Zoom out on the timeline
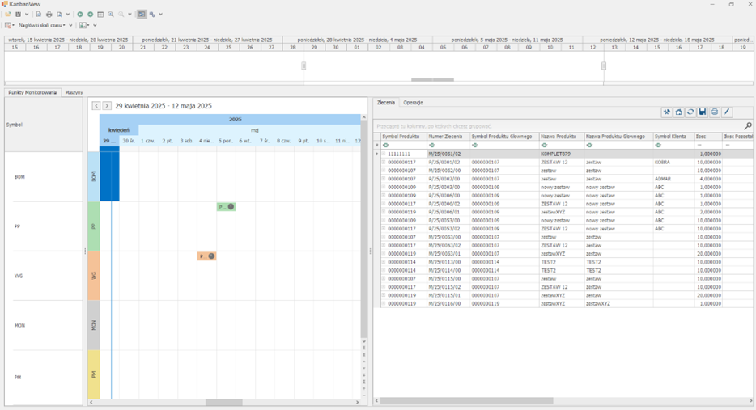The width and height of the screenshot is (756, 410). pos(121,15)
